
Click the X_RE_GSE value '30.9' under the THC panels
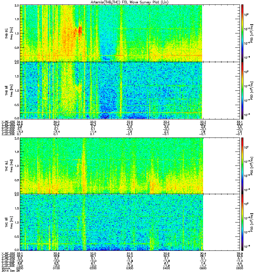point(166,254)
